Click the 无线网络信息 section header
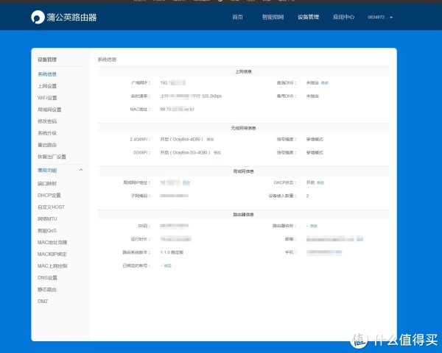 point(244,128)
